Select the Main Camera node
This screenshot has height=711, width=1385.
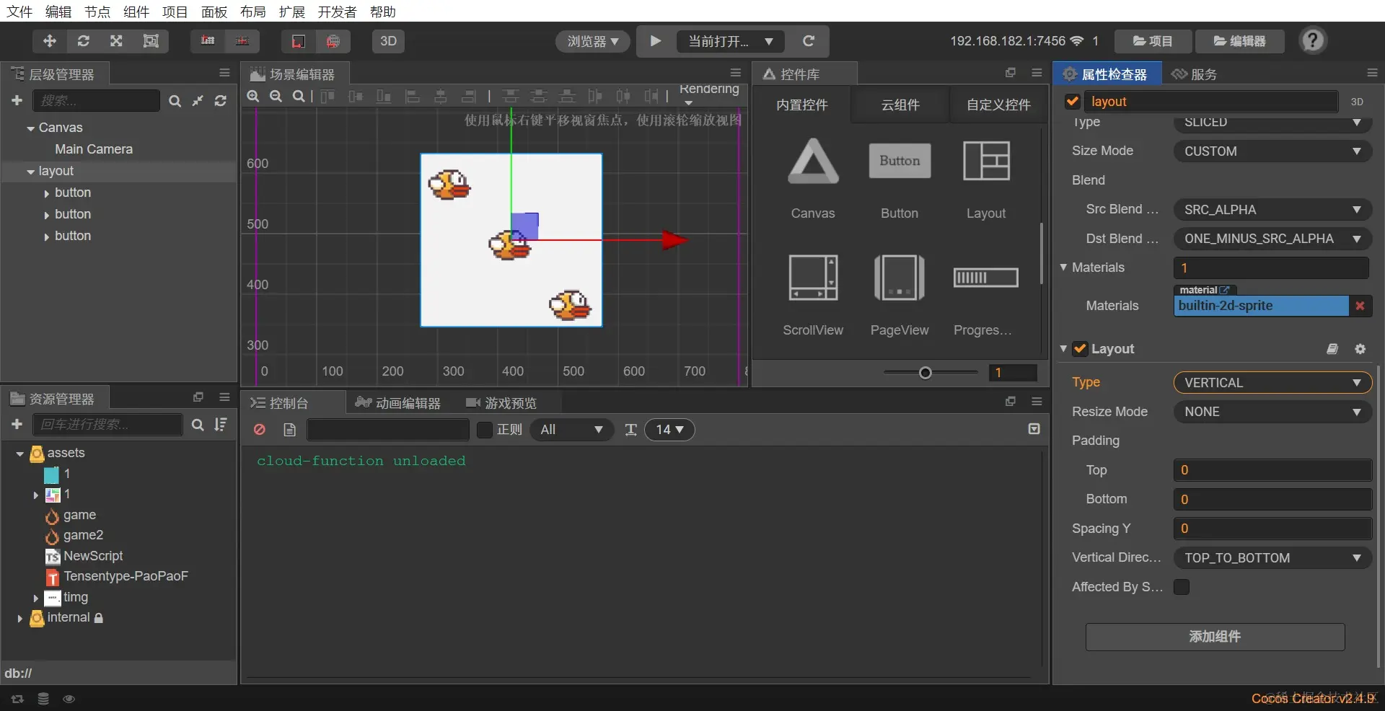coord(94,149)
